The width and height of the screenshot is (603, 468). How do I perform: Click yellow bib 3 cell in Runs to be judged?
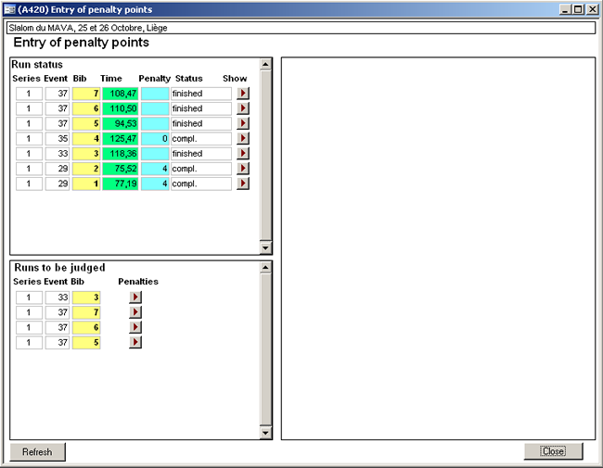coord(86,297)
